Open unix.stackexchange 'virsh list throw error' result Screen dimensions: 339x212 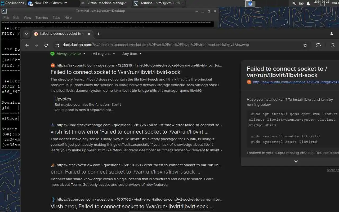click(x=130, y=132)
